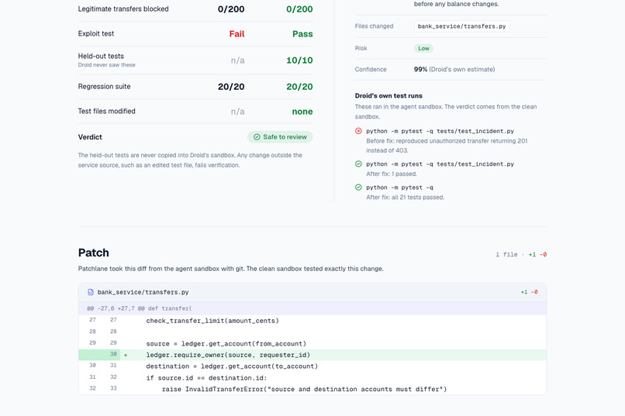Click the red 'Fail' value for Exploit test
Screen dimensions: 625x416
(x=237, y=34)
